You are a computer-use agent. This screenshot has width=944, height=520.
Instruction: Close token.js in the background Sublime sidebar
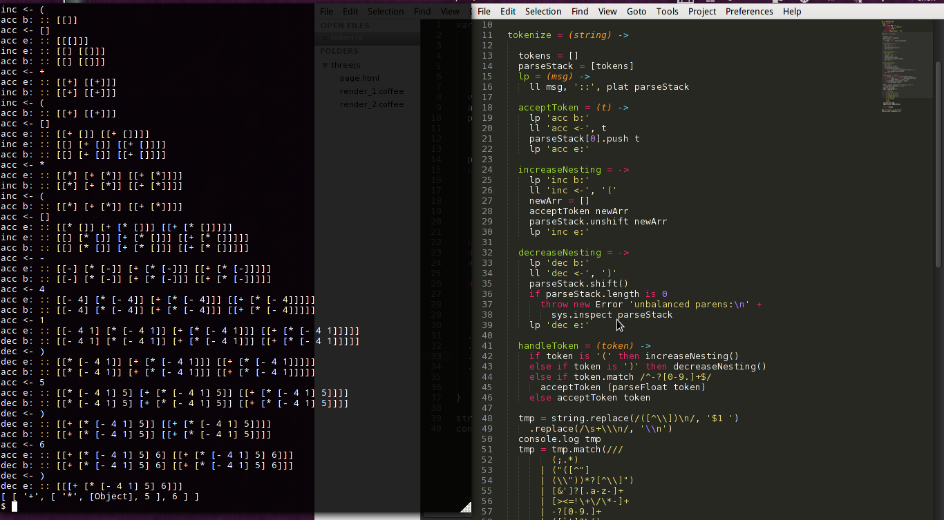click(x=325, y=38)
